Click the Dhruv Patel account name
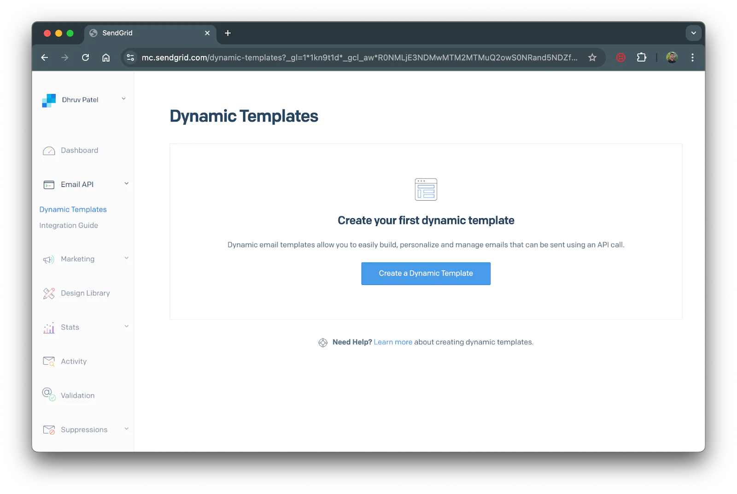 [x=80, y=100]
